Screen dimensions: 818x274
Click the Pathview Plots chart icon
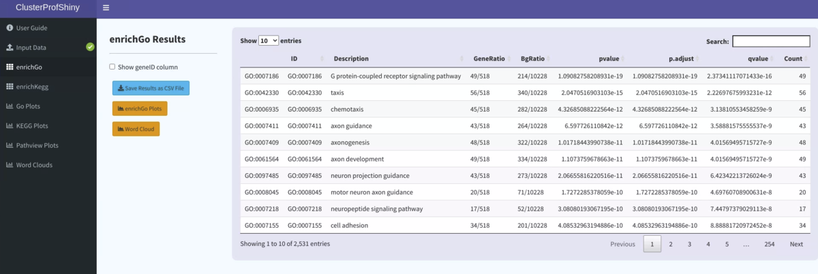click(x=10, y=145)
